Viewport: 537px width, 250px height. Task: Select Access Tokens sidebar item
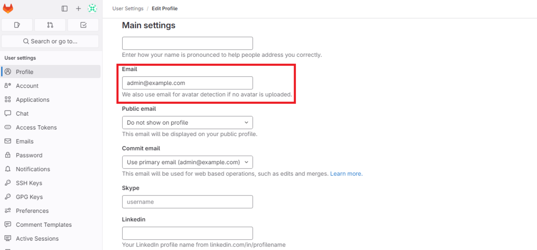36,127
